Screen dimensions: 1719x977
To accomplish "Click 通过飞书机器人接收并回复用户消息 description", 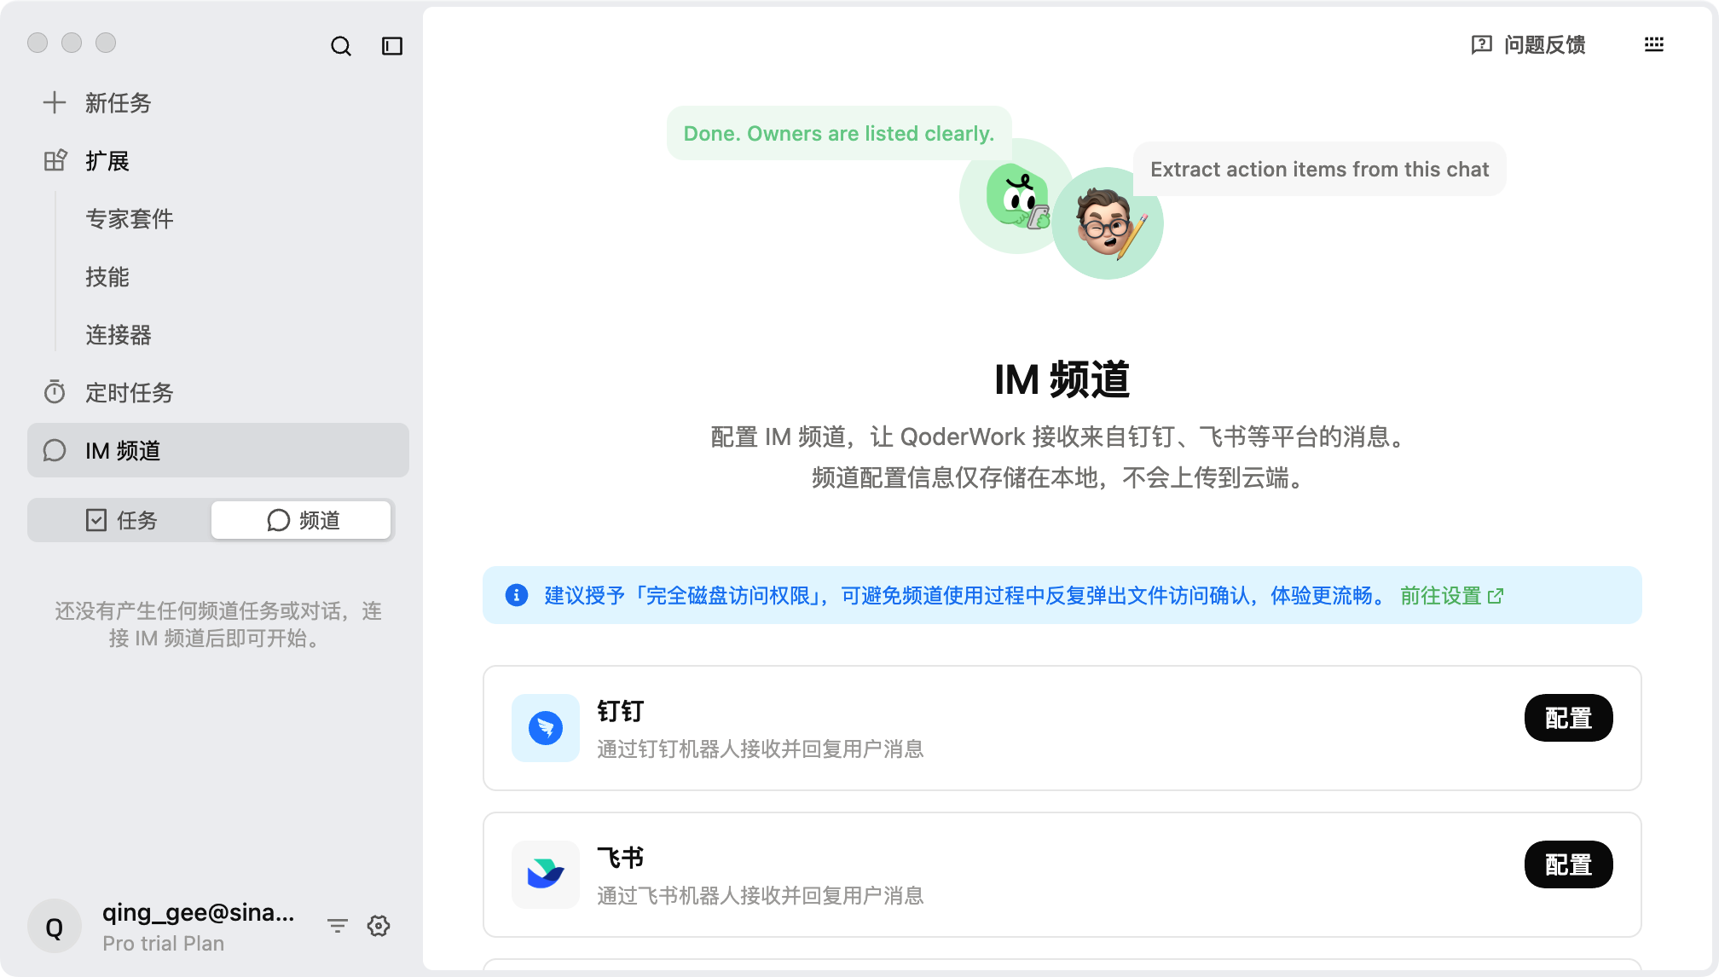I will (x=761, y=896).
